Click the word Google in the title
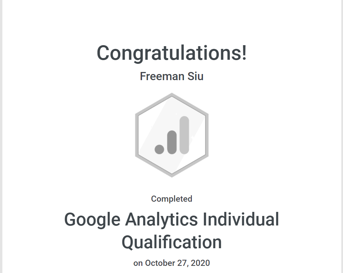Viewport: 343px width, 273px height. [92, 220]
